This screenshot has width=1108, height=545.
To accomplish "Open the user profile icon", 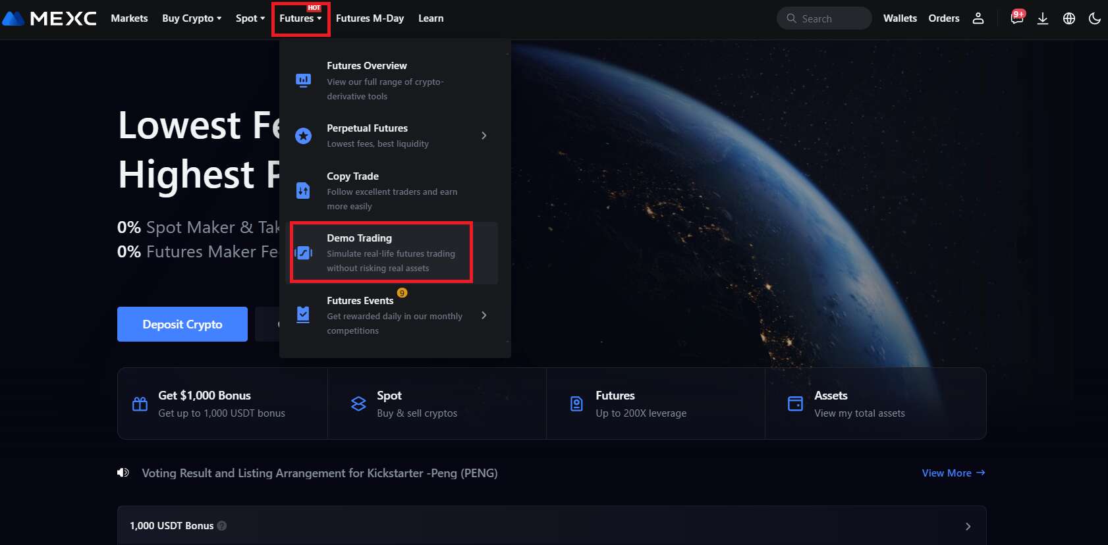I will [x=978, y=18].
